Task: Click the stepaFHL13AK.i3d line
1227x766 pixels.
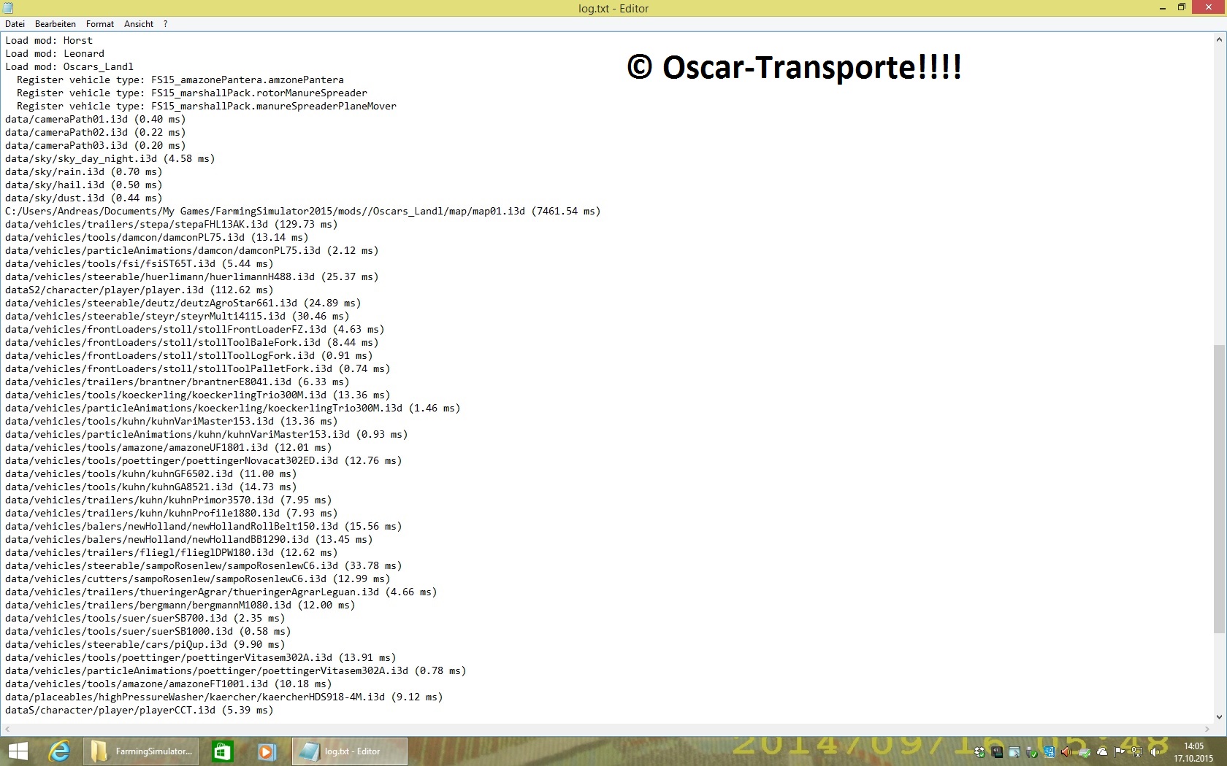Action: pos(172,225)
